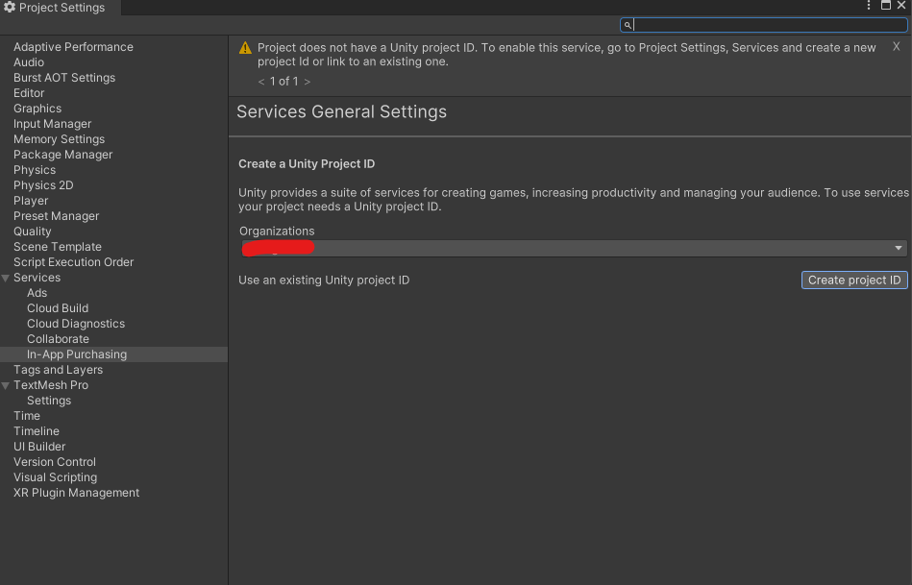912x585 pixels.
Task: Select Graphics settings
Action: tap(37, 109)
